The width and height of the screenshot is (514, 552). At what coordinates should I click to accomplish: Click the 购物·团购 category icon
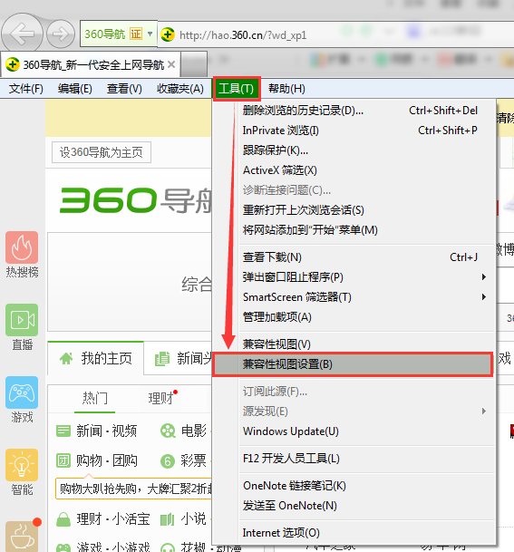pos(63,460)
